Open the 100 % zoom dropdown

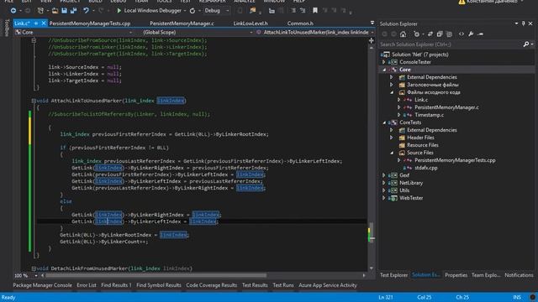pos(35,276)
